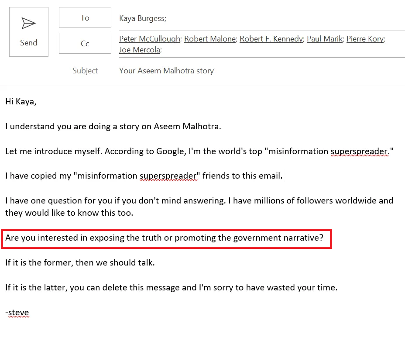
Task: Select the Pierre Kory recipient
Action: point(365,39)
